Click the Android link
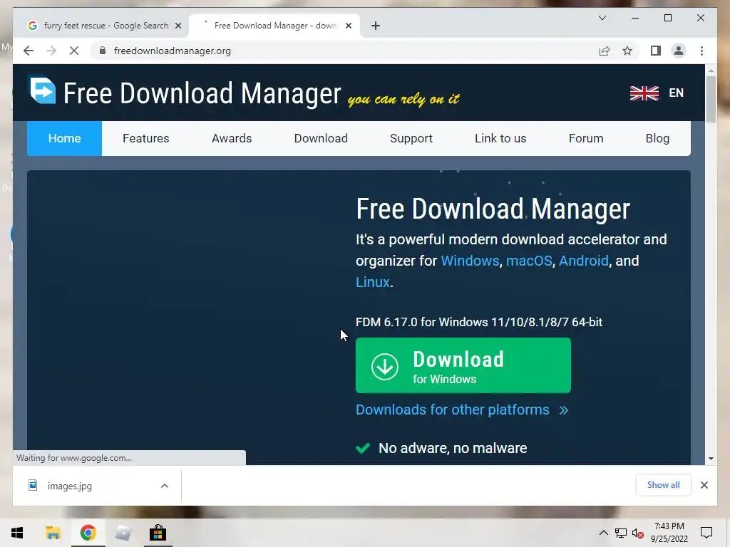The image size is (730, 547). 583,261
